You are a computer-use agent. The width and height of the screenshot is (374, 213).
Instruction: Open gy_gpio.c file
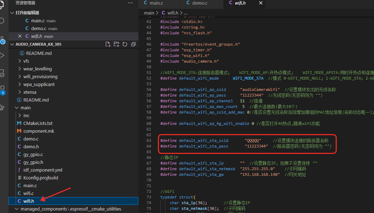coord(73,155)
